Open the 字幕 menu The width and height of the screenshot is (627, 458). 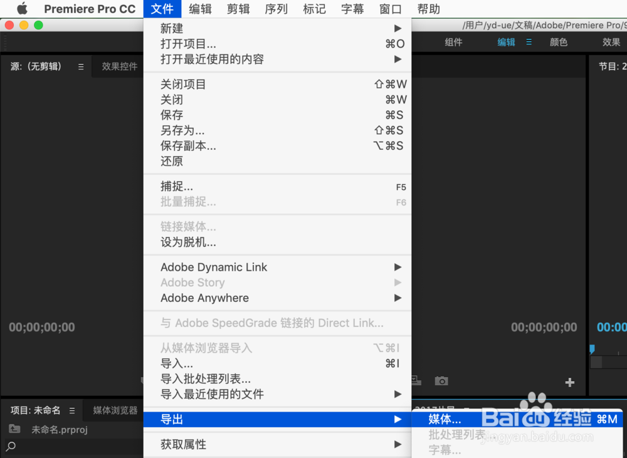[x=352, y=9]
